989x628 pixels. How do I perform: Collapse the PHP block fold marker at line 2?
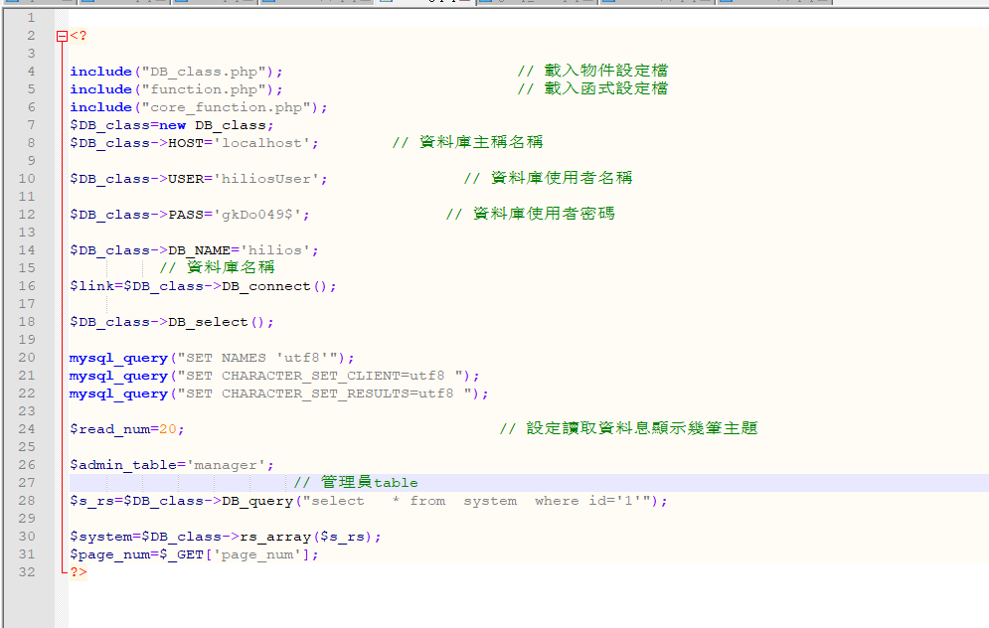tap(62, 37)
